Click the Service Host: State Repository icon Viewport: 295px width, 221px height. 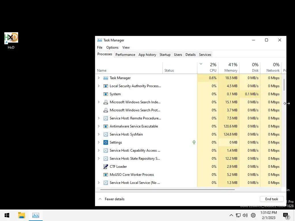tap(106, 159)
